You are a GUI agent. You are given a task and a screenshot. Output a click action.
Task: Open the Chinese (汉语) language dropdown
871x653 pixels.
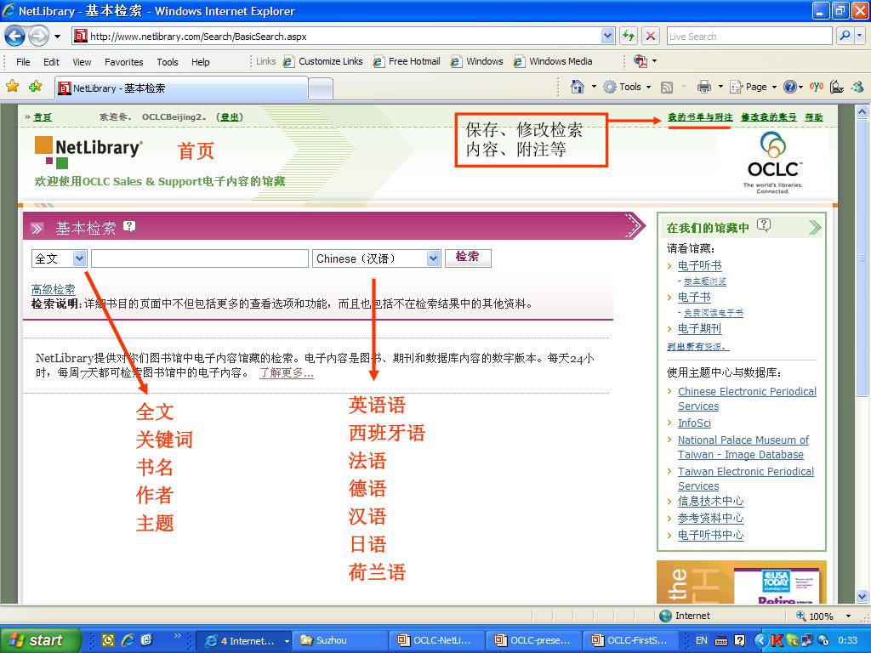point(377,258)
